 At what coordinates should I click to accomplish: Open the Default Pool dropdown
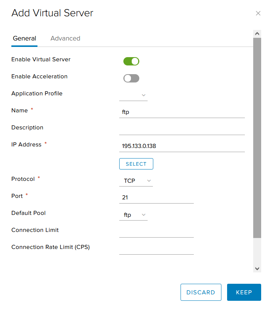click(x=133, y=215)
